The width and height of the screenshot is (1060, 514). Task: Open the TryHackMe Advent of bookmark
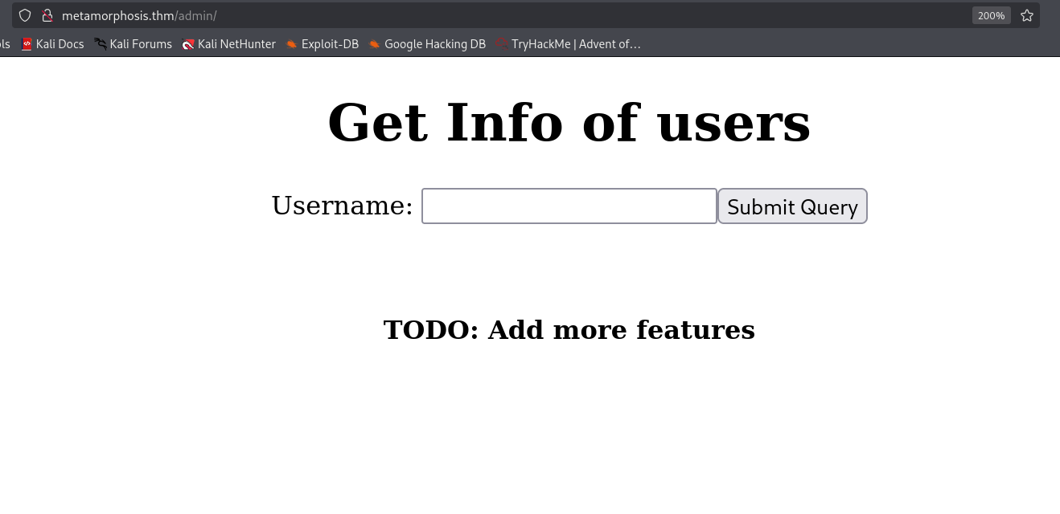[578, 44]
